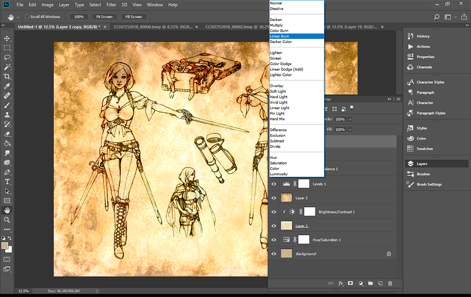The height and width of the screenshot is (297, 471).
Task: Toggle visibility of Layer 2
Action: tap(274, 198)
